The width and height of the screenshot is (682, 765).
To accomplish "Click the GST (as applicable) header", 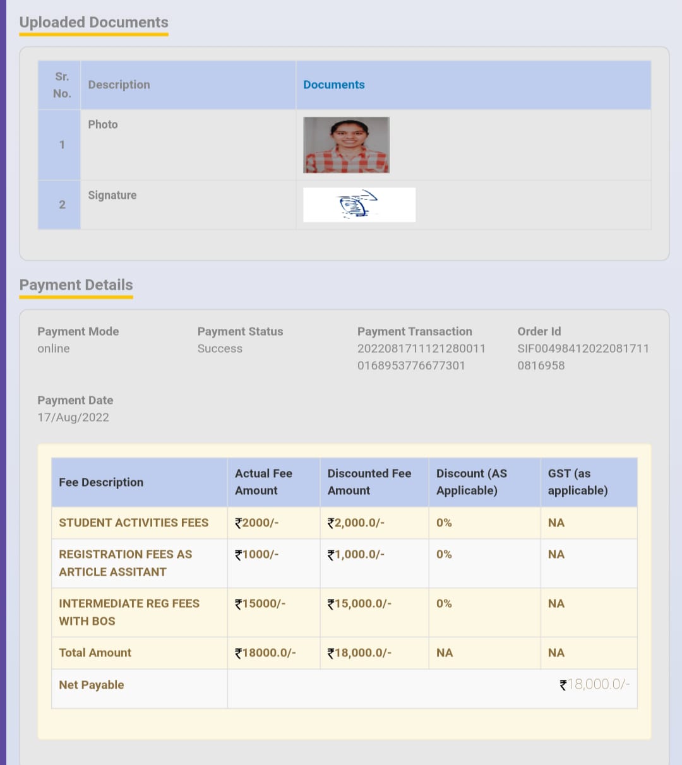I will click(577, 482).
